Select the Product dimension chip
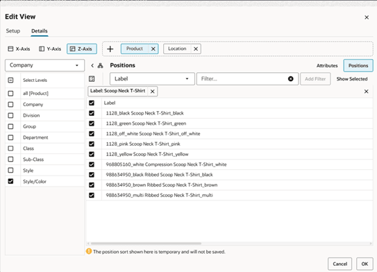The width and height of the screenshot is (377, 272). pyautogui.click(x=135, y=49)
